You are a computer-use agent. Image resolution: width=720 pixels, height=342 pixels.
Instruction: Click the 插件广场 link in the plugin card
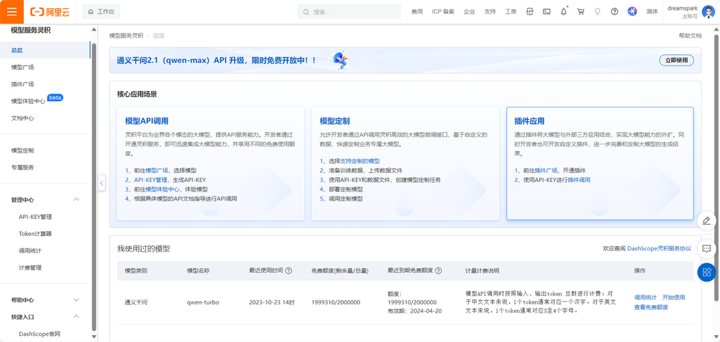(x=546, y=170)
